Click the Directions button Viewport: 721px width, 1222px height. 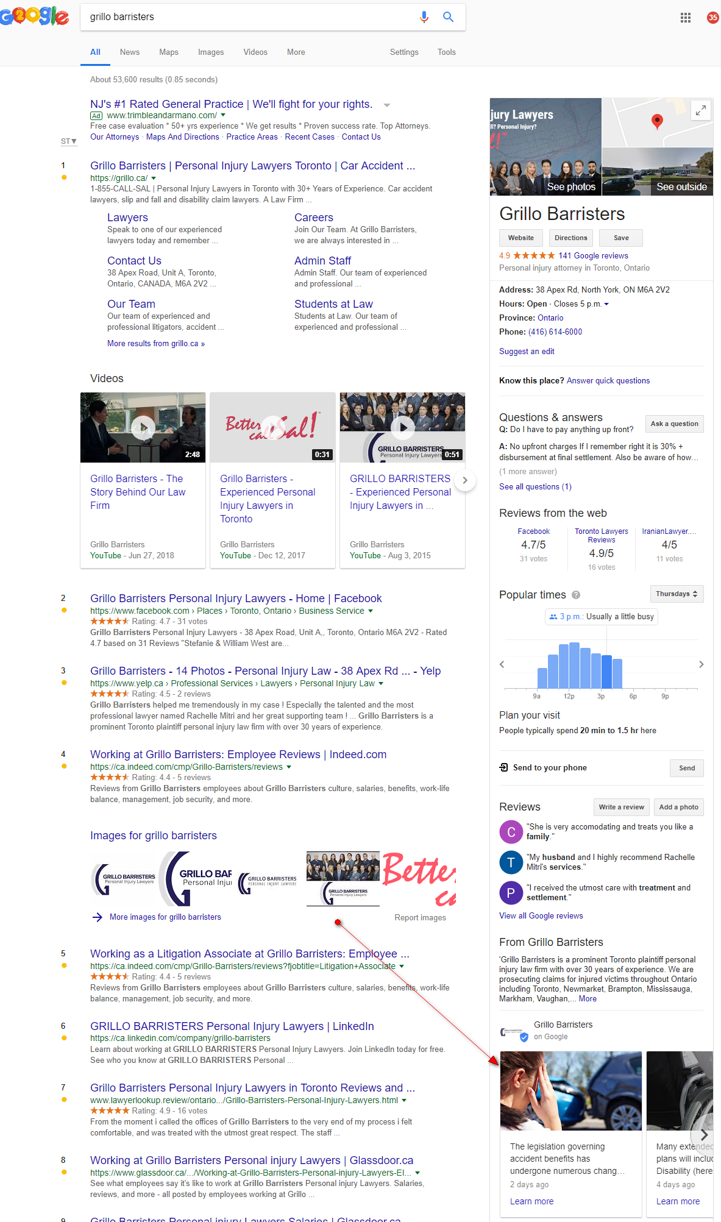[x=571, y=238]
